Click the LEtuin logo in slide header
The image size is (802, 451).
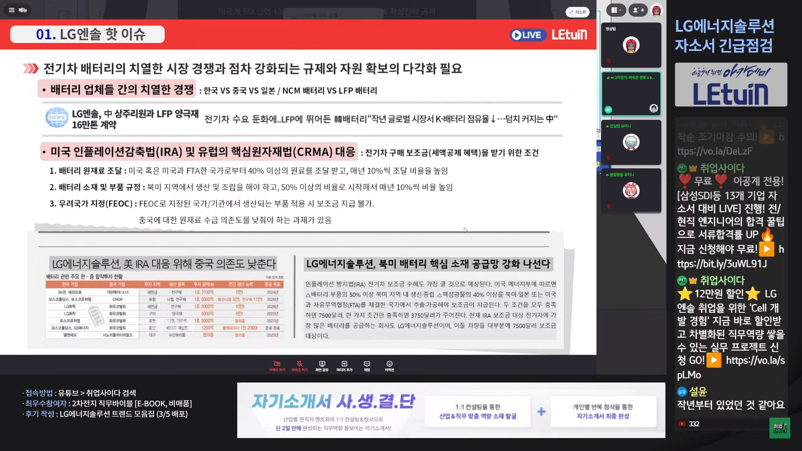pos(569,35)
